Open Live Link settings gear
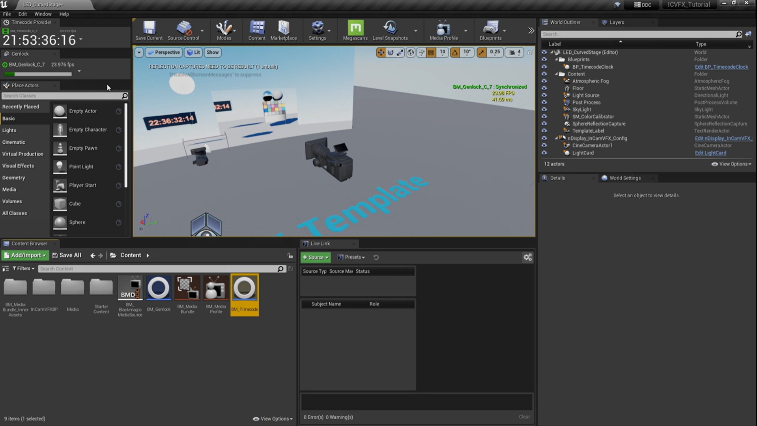Screen dimensions: 757x426 [x=527, y=257]
